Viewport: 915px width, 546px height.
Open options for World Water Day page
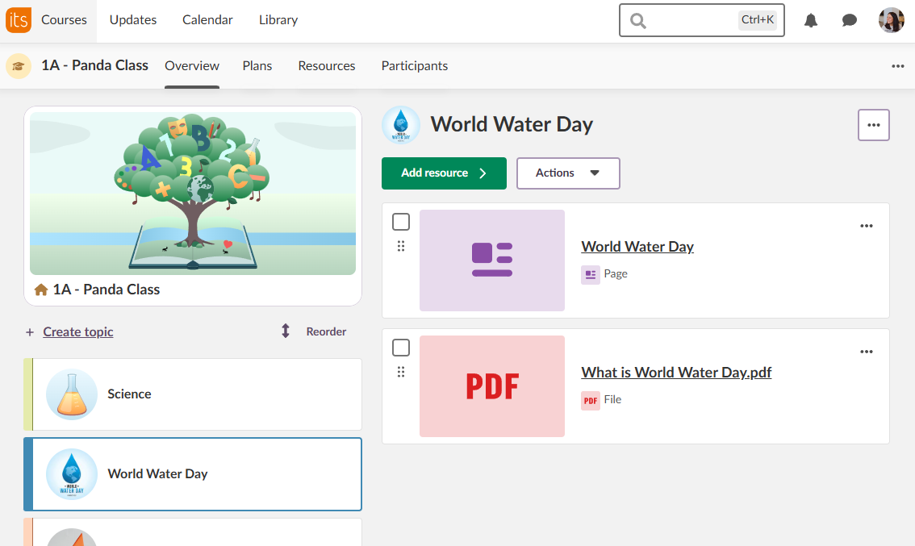coord(866,226)
